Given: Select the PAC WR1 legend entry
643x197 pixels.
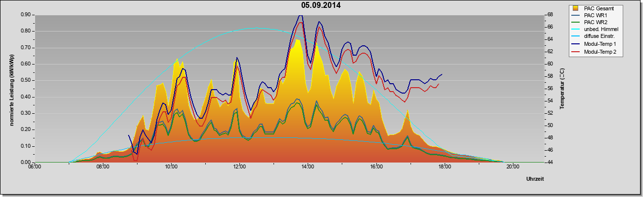Looking at the screenshot, I should 595,16.
